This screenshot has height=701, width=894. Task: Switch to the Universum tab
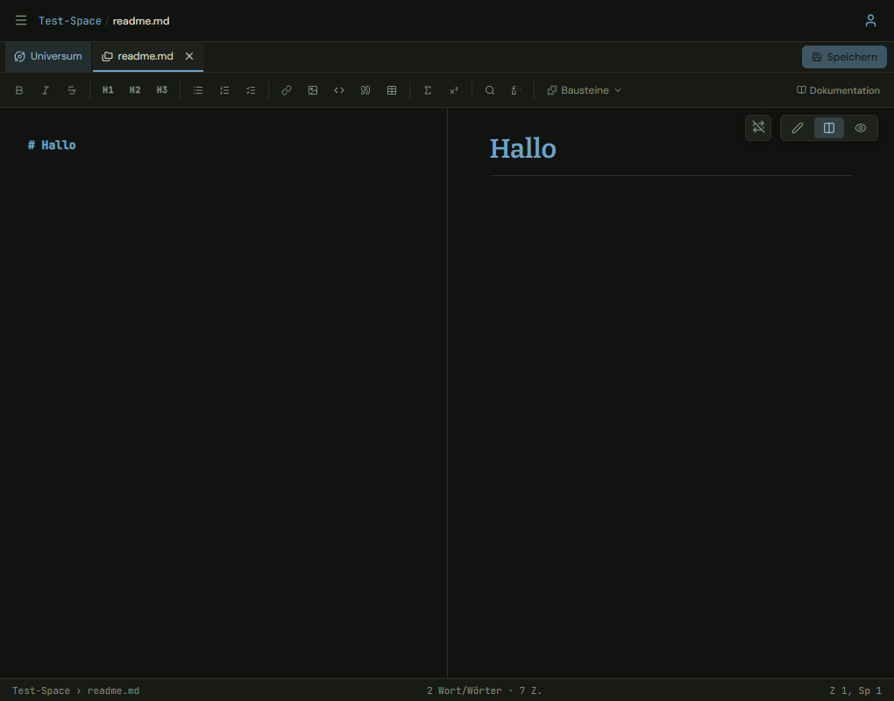[48, 56]
